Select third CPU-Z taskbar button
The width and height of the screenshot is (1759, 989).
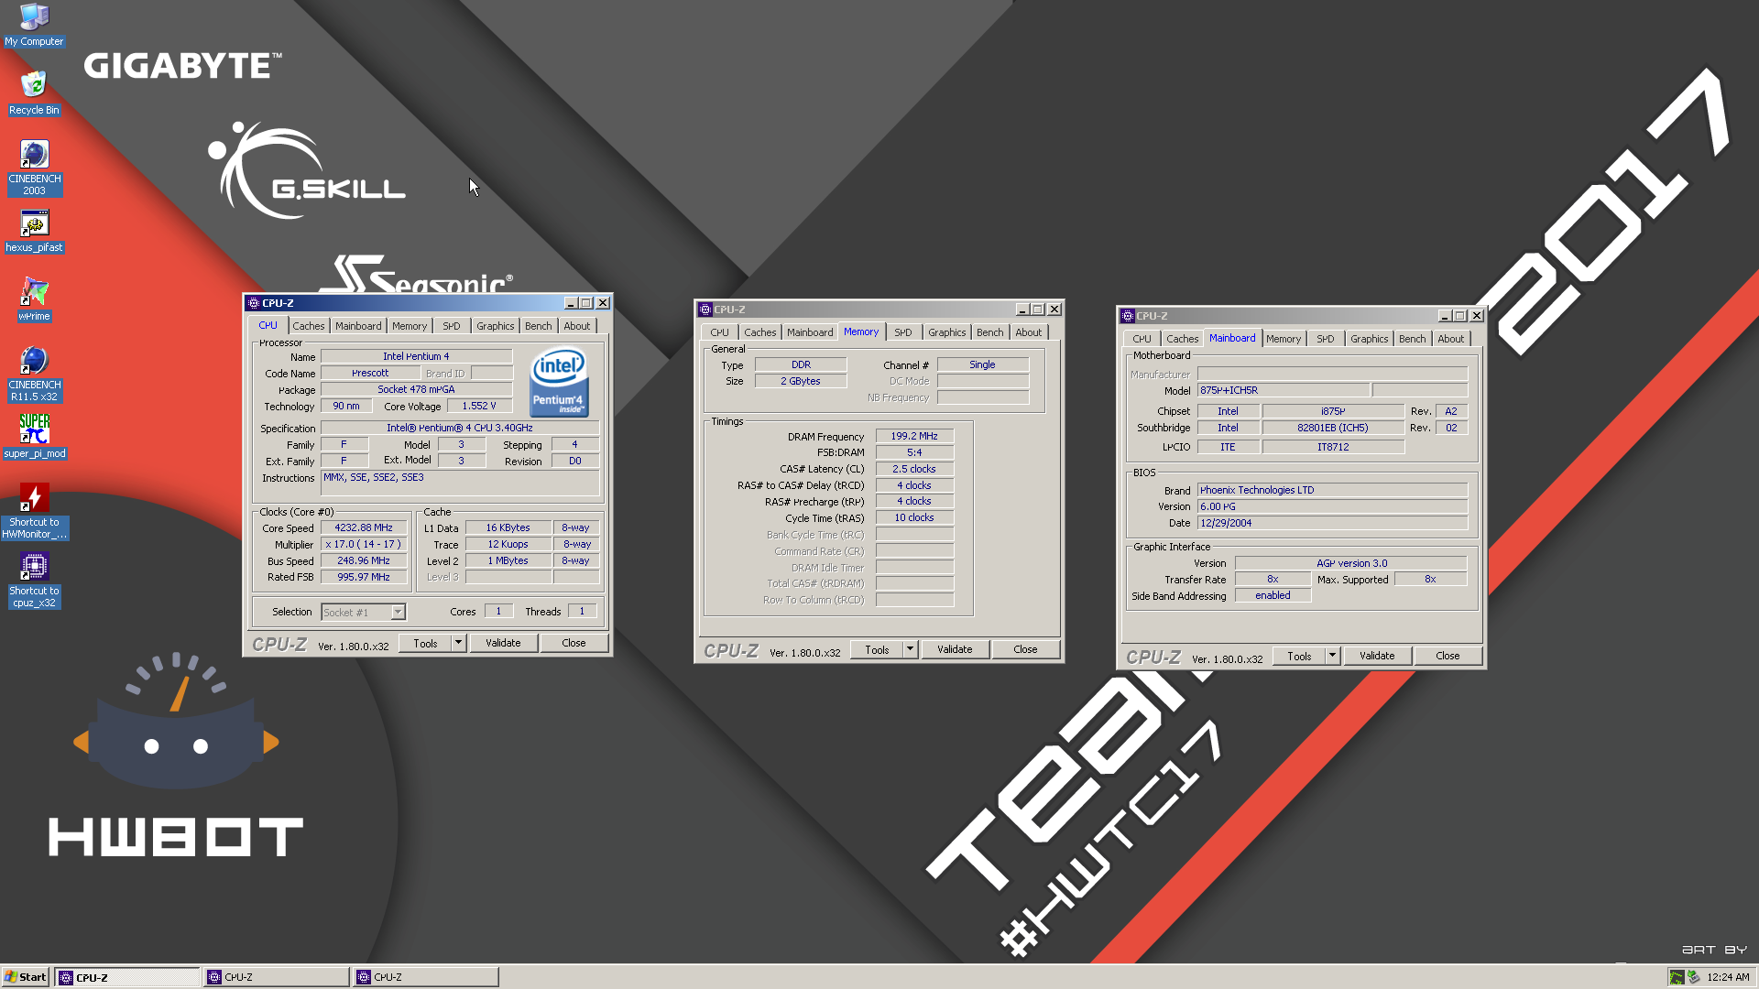click(426, 977)
